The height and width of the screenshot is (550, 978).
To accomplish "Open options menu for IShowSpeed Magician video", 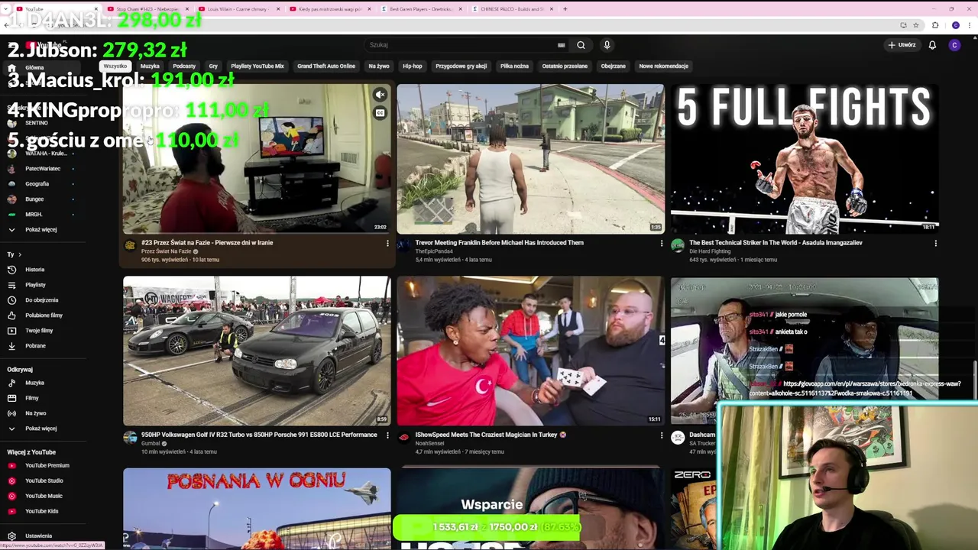I will coord(662,435).
